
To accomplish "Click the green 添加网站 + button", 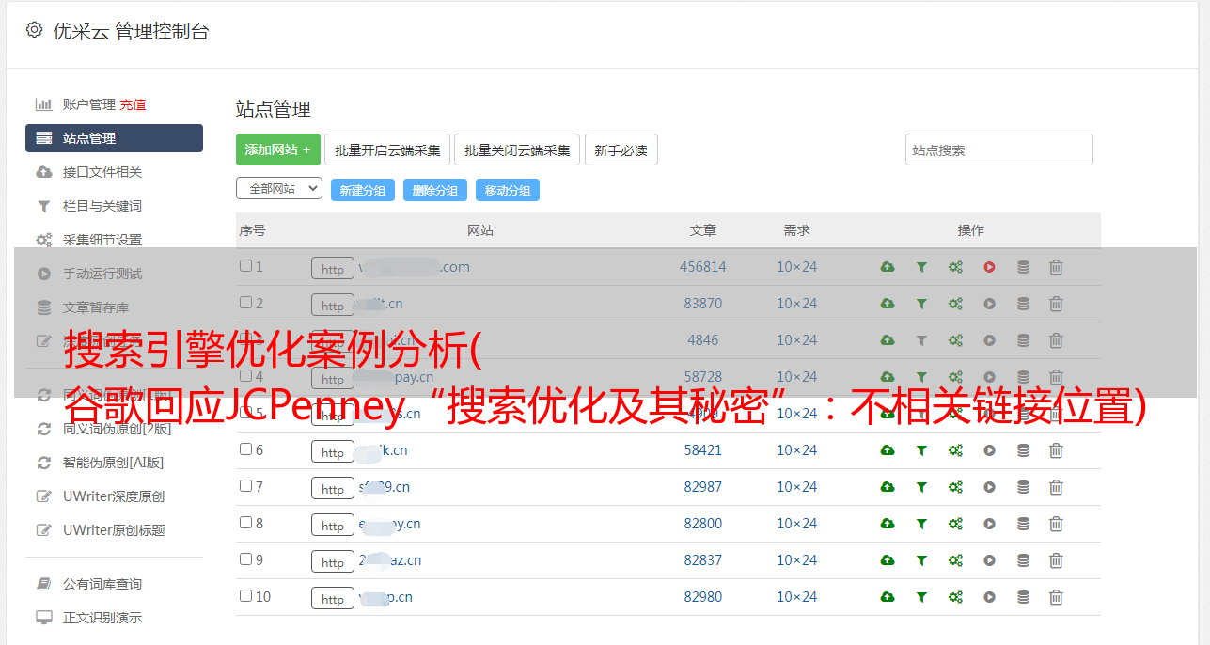I will click(x=278, y=149).
